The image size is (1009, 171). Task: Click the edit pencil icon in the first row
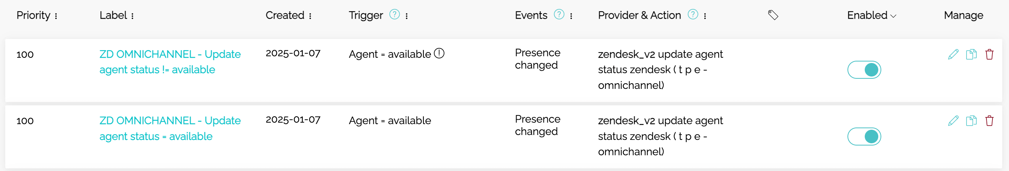(x=953, y=54)
